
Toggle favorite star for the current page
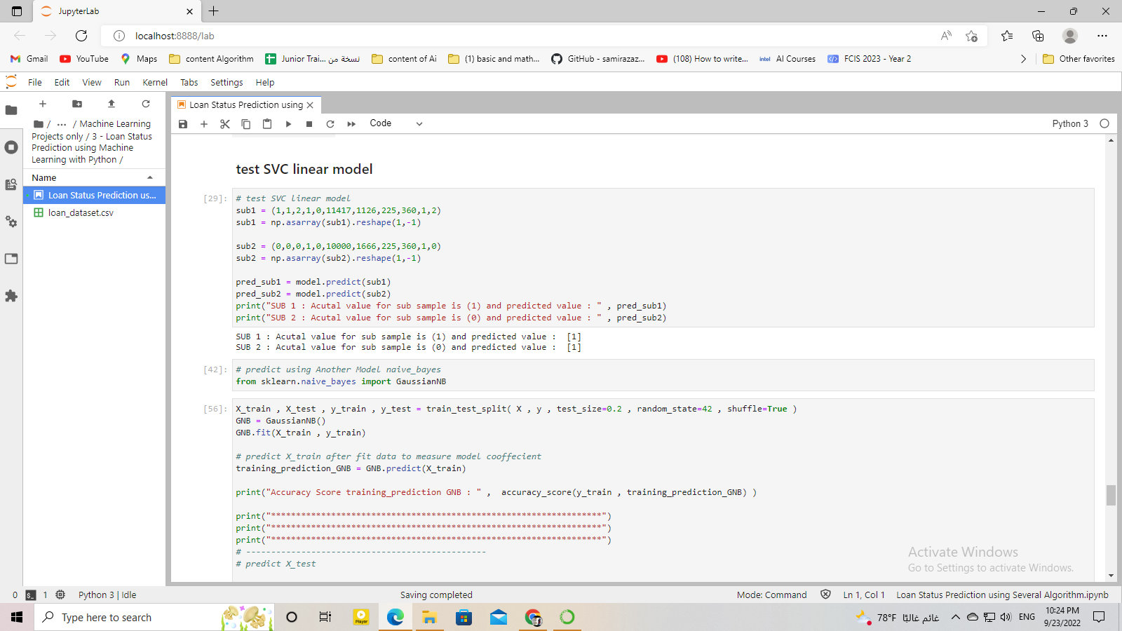971,36
